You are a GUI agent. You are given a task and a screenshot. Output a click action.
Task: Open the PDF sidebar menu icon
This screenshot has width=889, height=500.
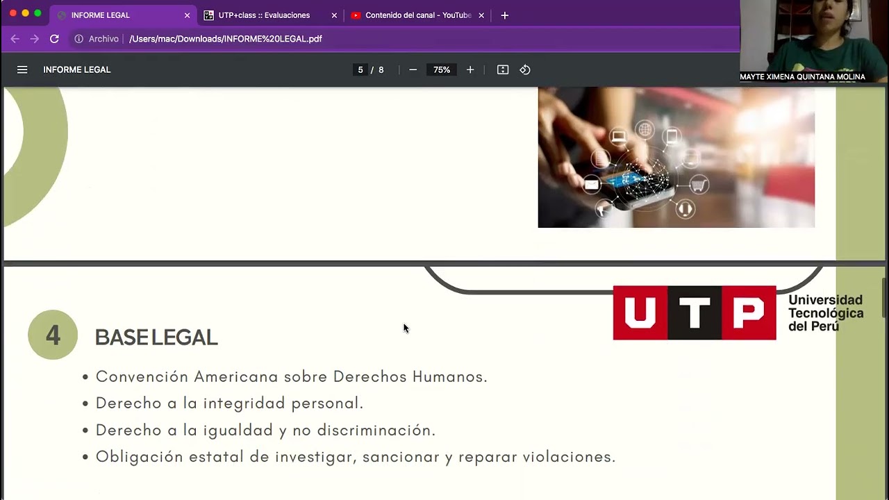(22, 69)
